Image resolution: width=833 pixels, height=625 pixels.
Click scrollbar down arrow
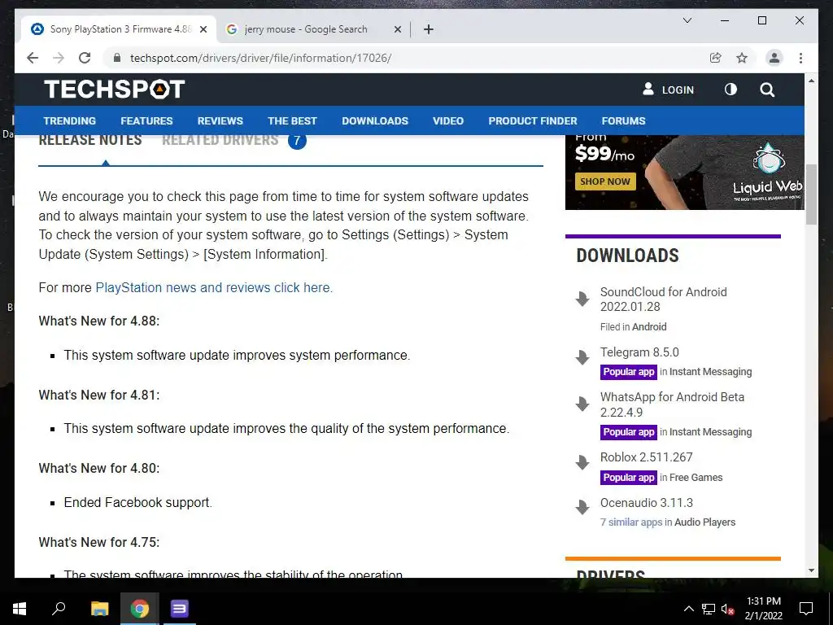(811, 570)
